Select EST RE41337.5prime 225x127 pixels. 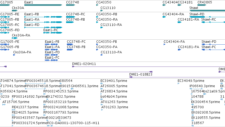pos(25,107)
